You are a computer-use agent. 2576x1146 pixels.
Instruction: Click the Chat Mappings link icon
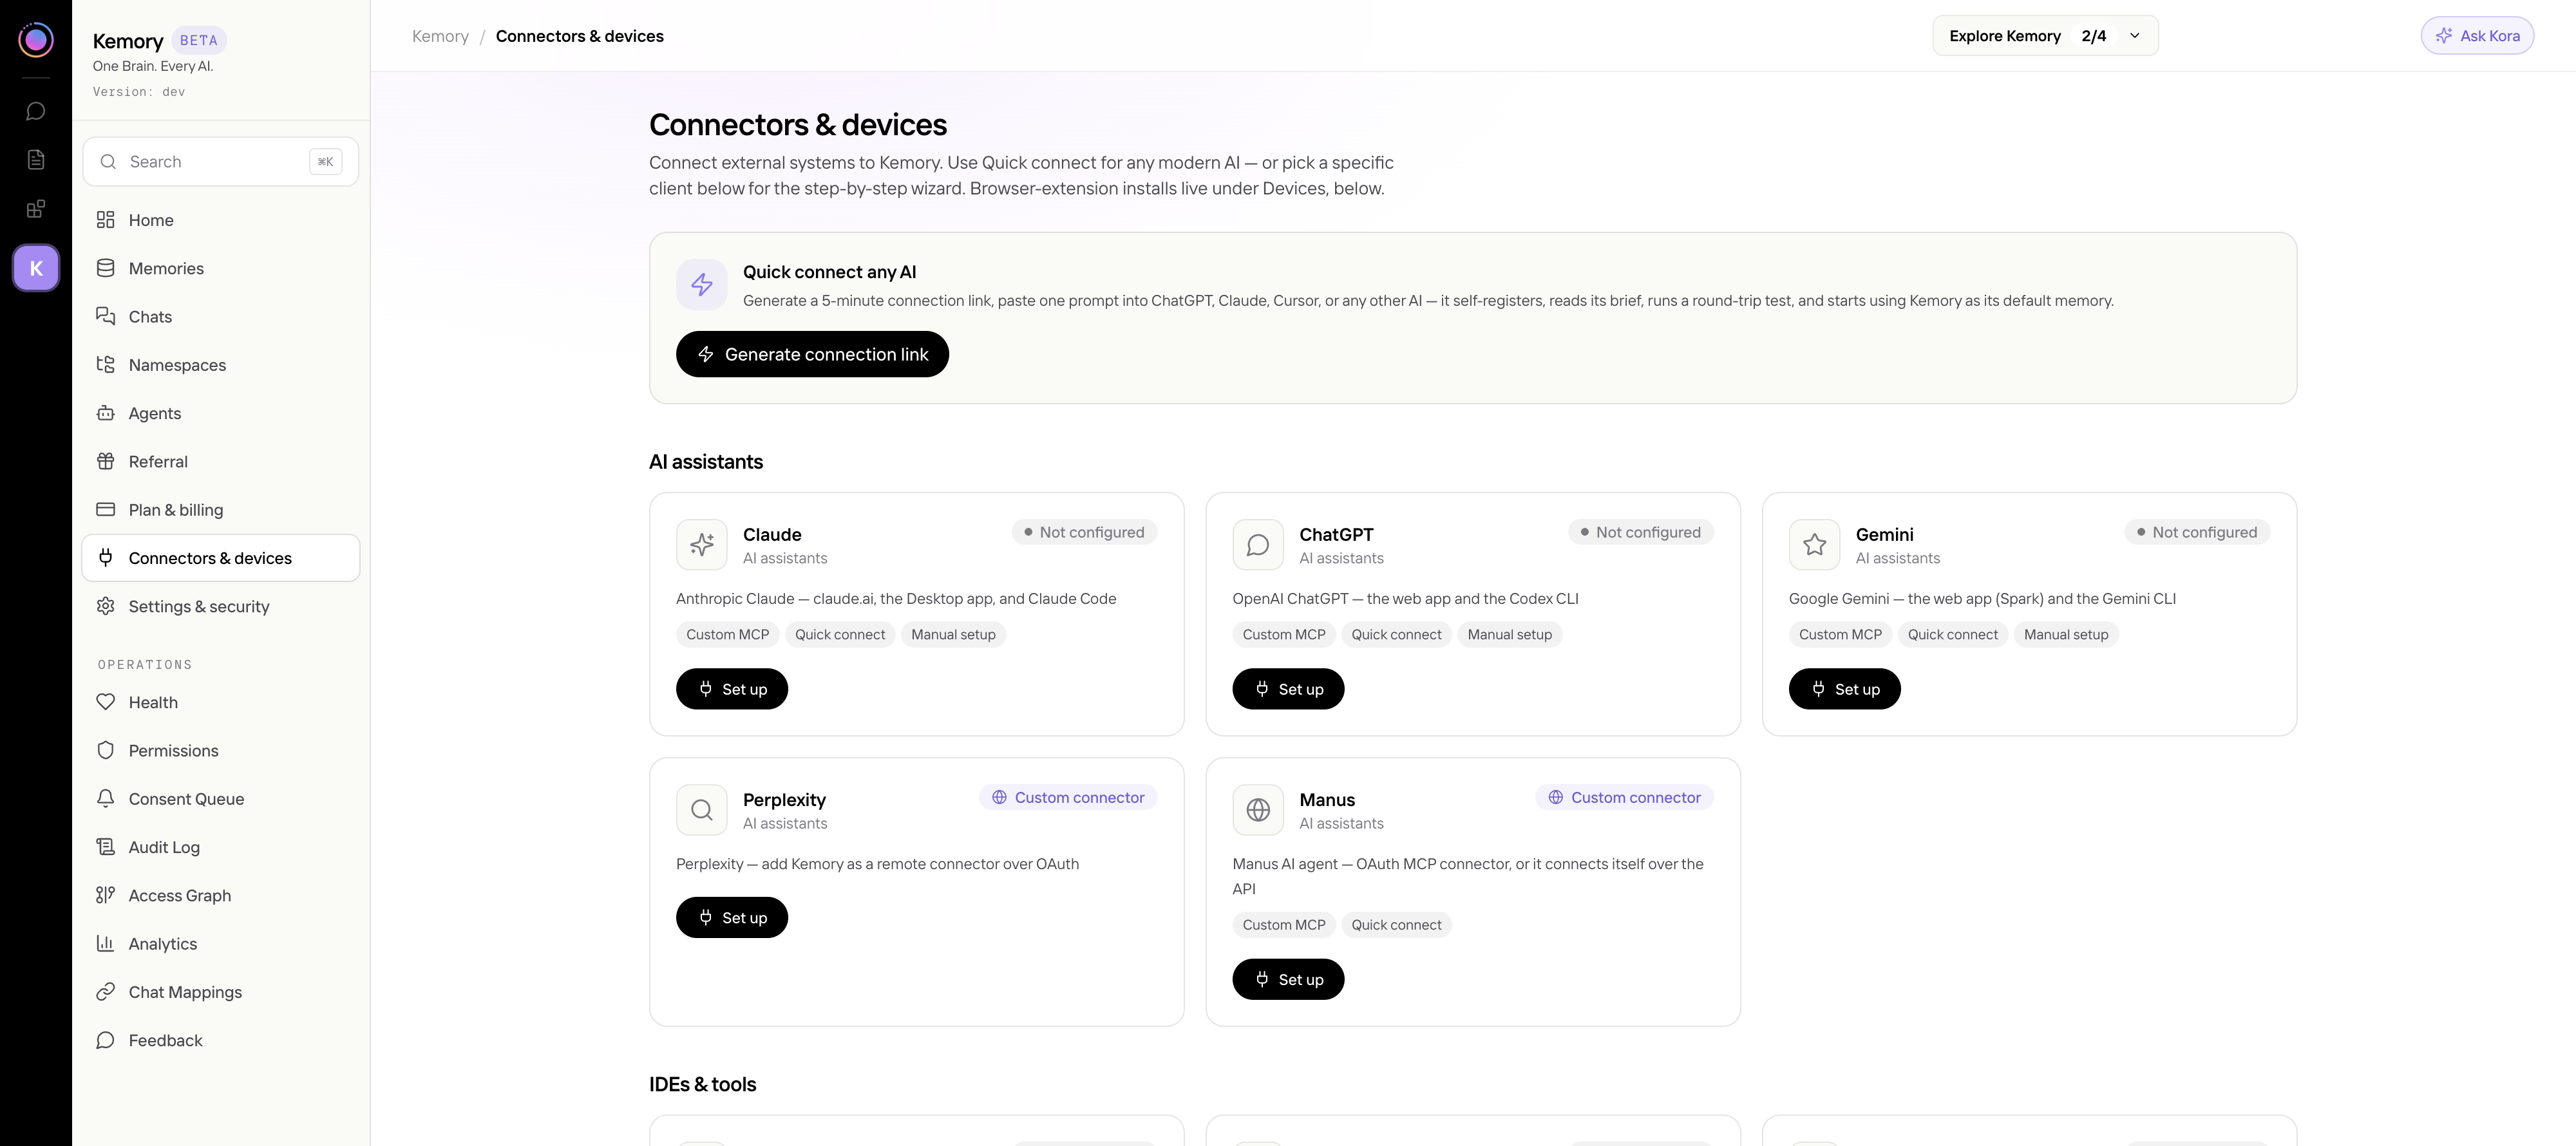click(x=105, y=991)
